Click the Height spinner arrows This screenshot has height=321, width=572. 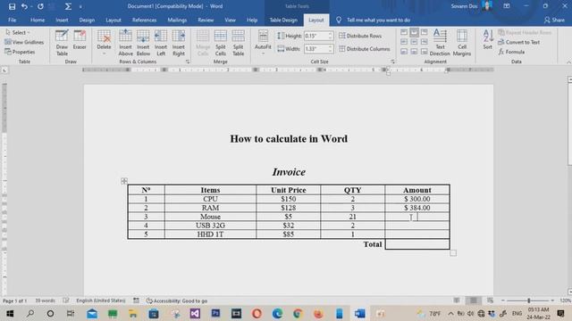pos(331,36)
